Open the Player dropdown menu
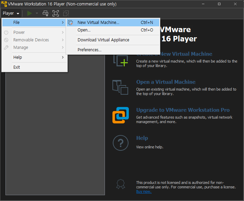Viewport: 244px width, 201px height. click(x=11, y=13)
